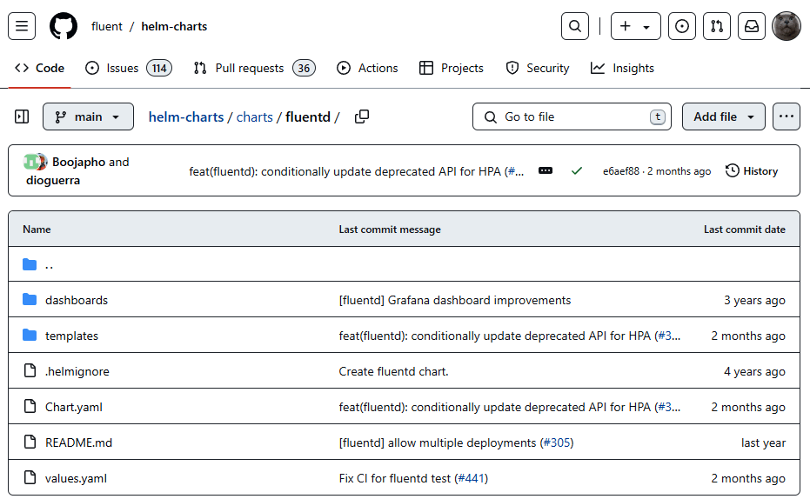Click the .helmignore file icon

coord(30,370)
